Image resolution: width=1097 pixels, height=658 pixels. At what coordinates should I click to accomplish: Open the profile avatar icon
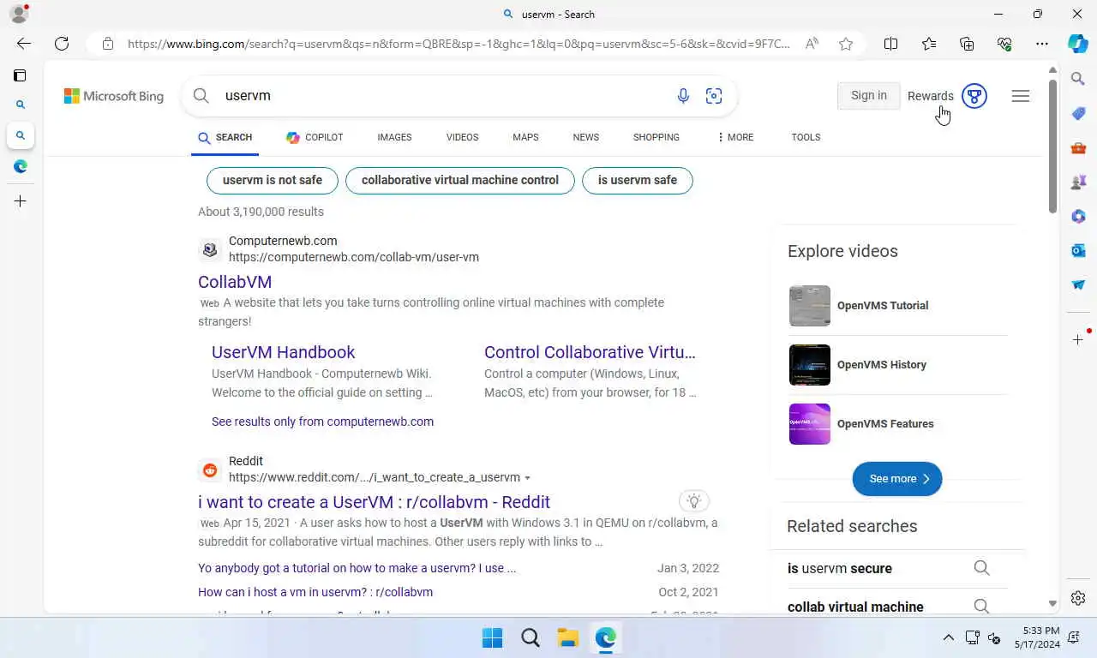click(x=19, y=14)
